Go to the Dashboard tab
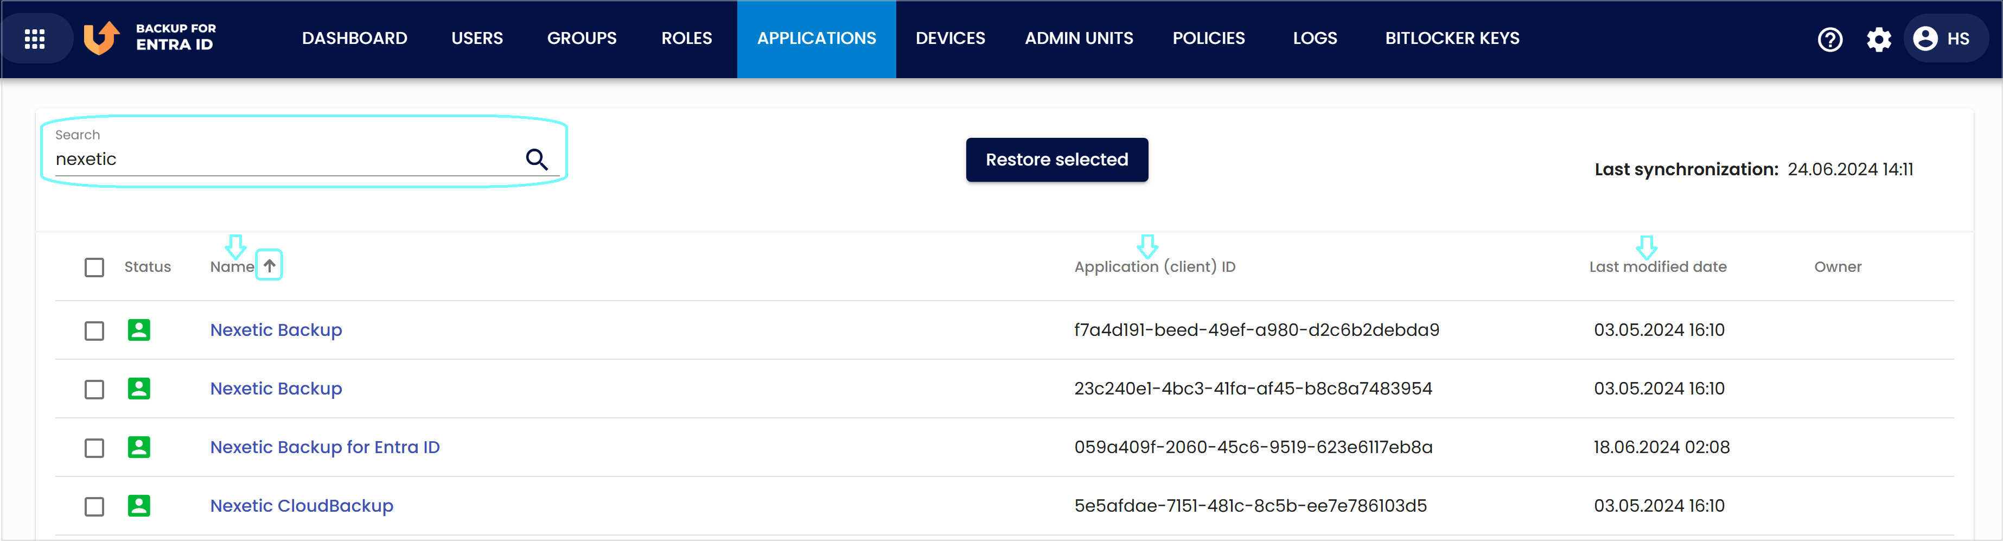 tap(355, 38)
